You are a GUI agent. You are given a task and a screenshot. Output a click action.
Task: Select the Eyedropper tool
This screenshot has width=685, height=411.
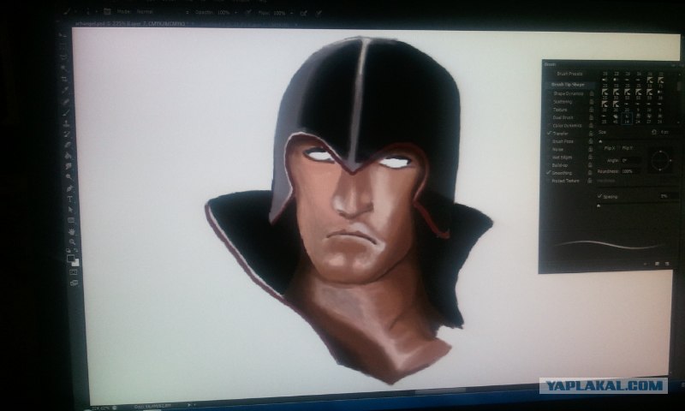[66, 89]
